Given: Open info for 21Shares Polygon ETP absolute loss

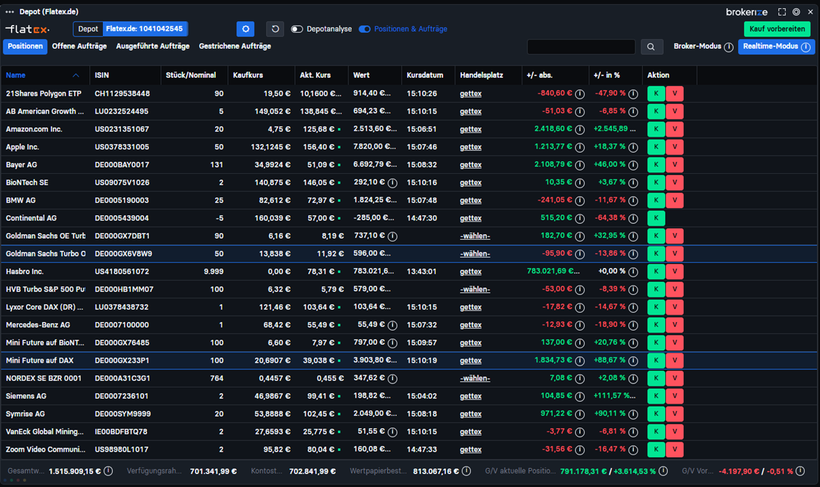Looking at the screenshot, I should pyautogui.click(x=580, y=94).
